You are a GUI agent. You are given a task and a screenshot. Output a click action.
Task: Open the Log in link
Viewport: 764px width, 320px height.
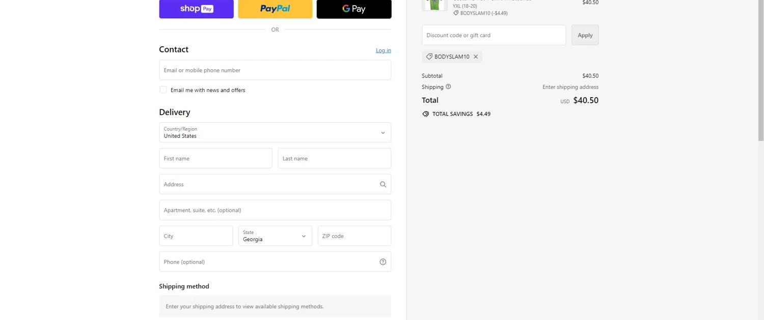click(x=384, y=50)
